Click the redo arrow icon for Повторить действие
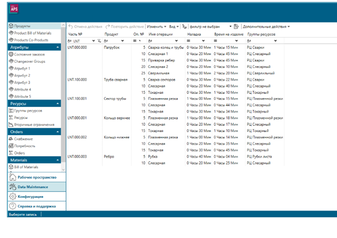 point(108,26)
